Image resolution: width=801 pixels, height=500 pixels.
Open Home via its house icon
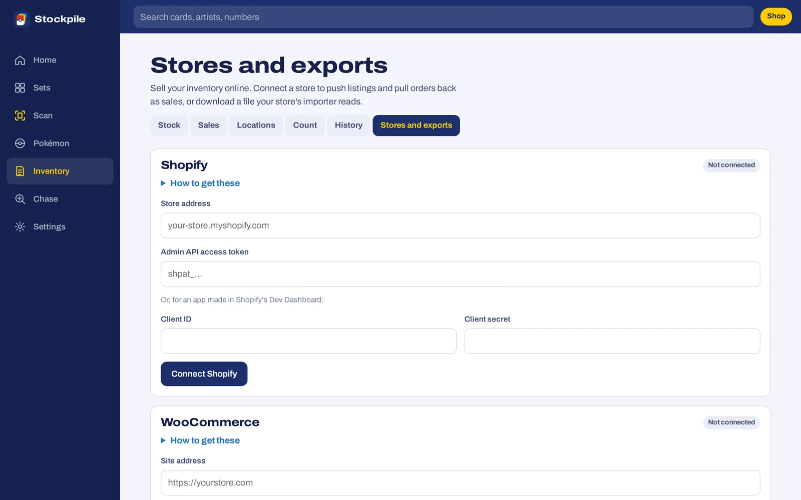pyautogui.click(x=20, y=60)
